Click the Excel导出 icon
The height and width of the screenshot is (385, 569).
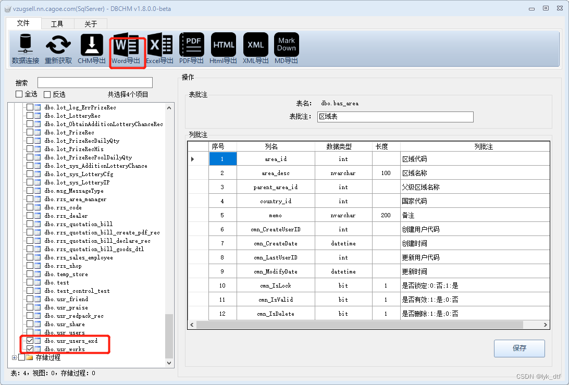point(159,48)
